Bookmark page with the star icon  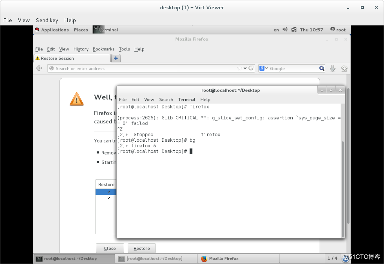(x=240, y=68)
